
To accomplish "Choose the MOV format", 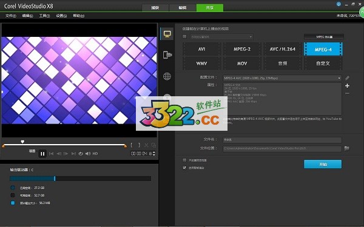I will click(x=242, y=63).
